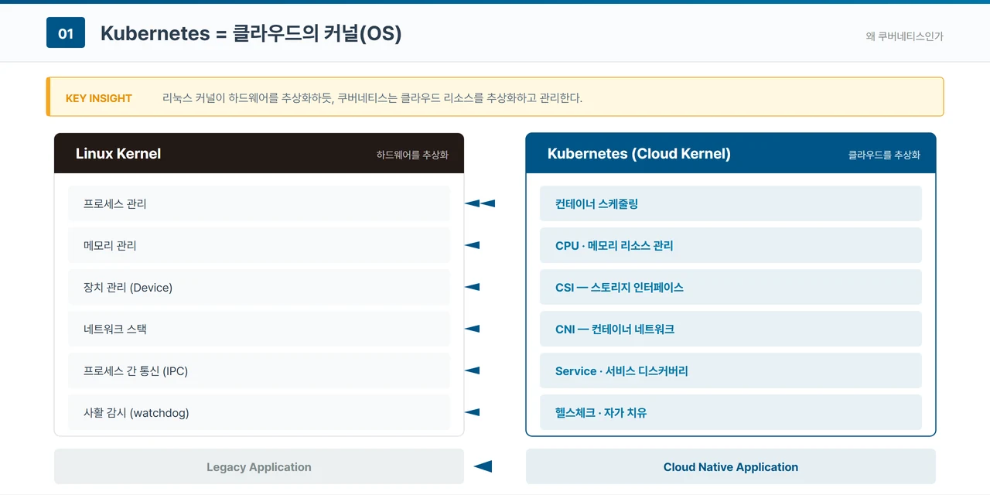
Task: Click the arrow beside 장치 관리 (Device)
Action: (x=472, y=287)
